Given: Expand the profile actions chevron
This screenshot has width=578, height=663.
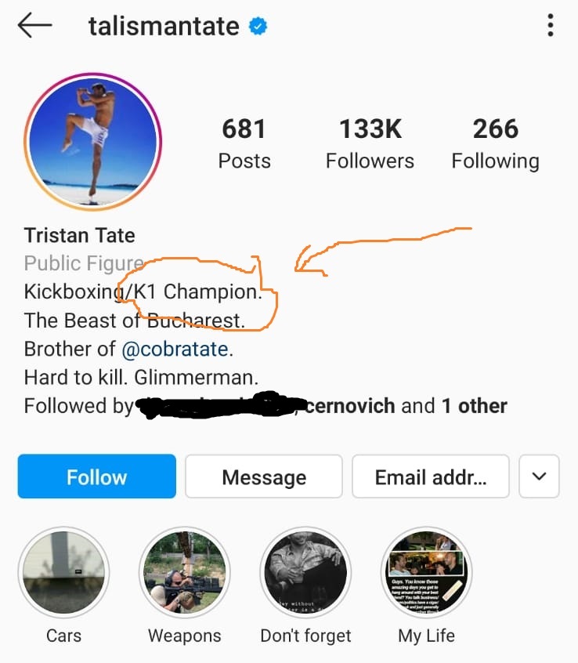Looking at the screenshot, I should (x=539, y=476).
